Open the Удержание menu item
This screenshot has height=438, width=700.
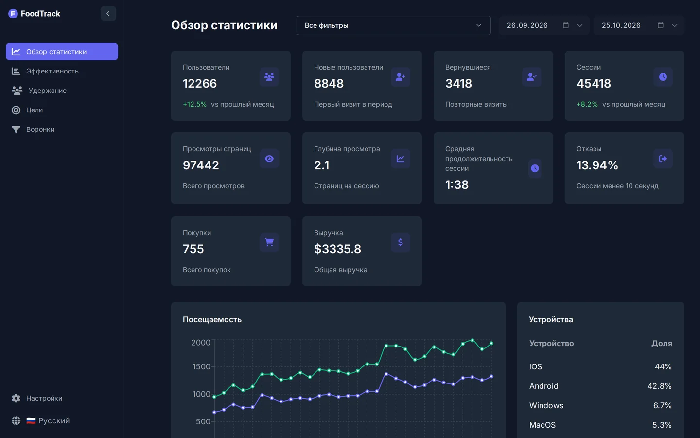(x=62, y=91)
